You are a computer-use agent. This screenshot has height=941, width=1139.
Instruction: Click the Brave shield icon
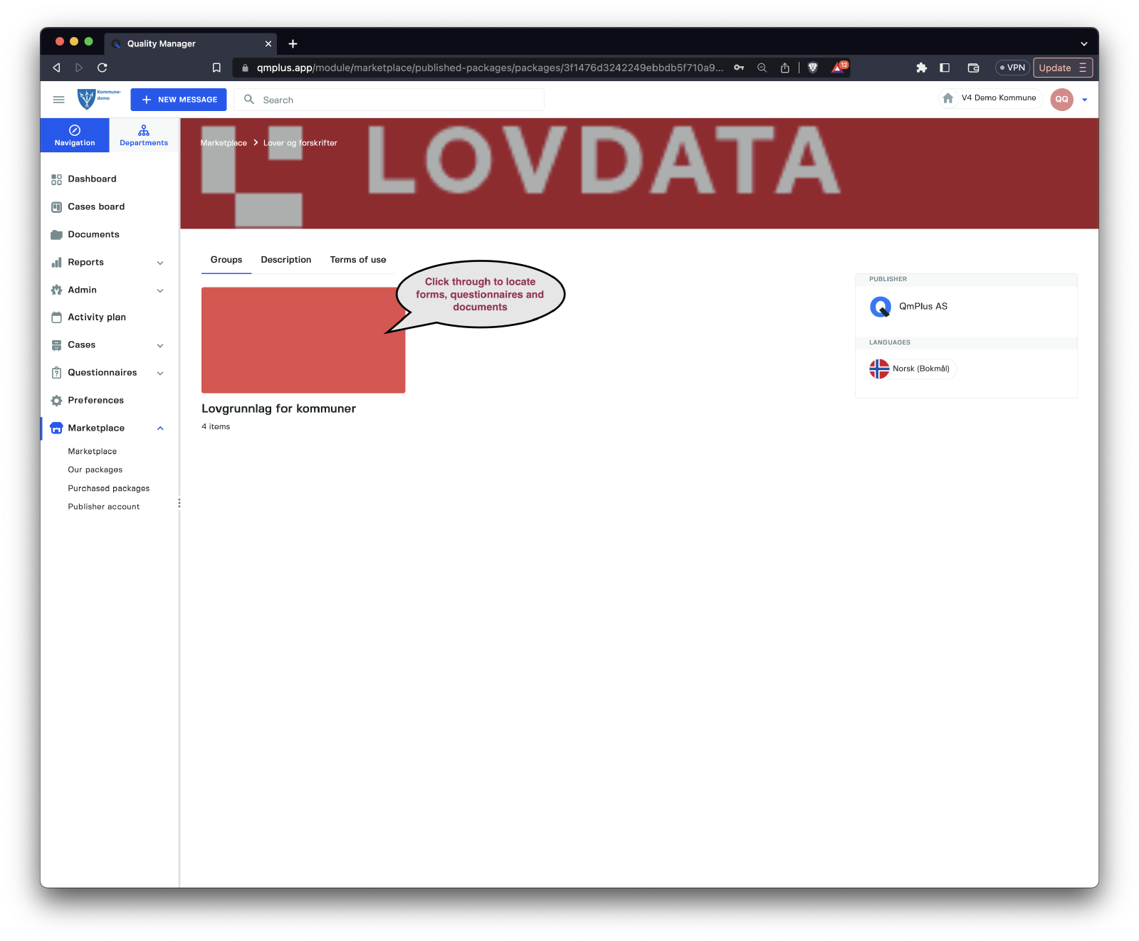coord(813,68)
